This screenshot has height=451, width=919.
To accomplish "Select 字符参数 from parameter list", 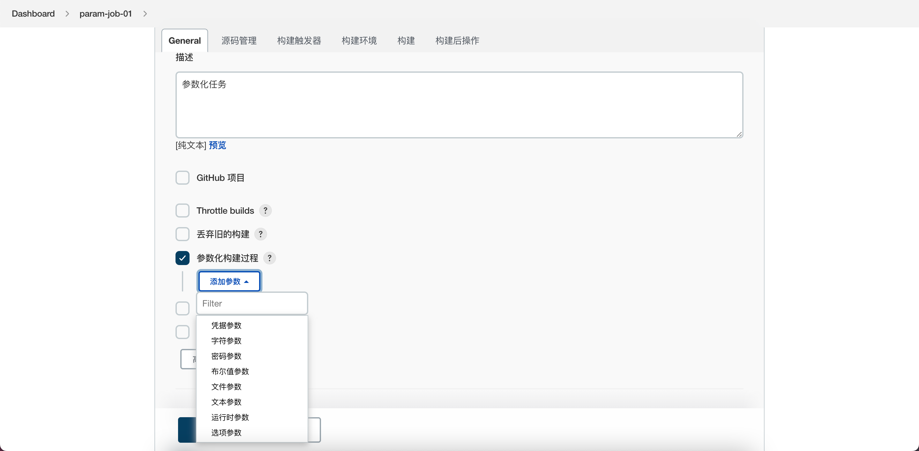I will [226, 341].
